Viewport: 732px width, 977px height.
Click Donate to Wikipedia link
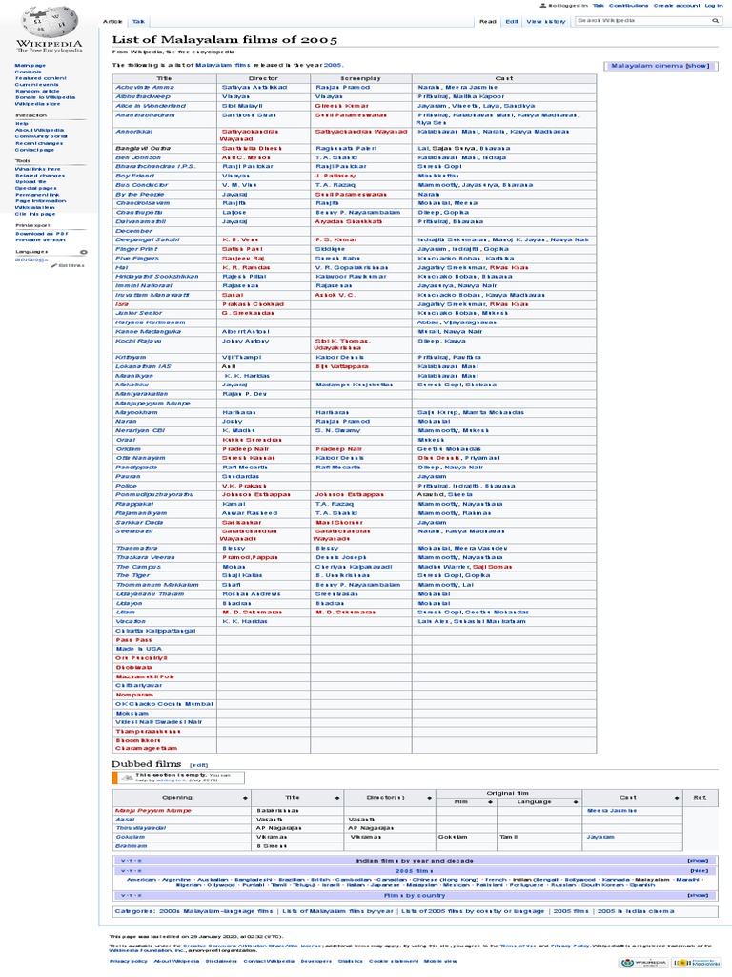(46, 98)
